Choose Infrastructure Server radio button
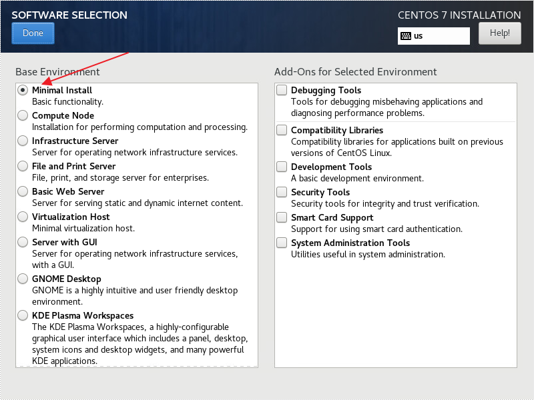This screenshot has height=400, width=534. (x=23, y=141)
